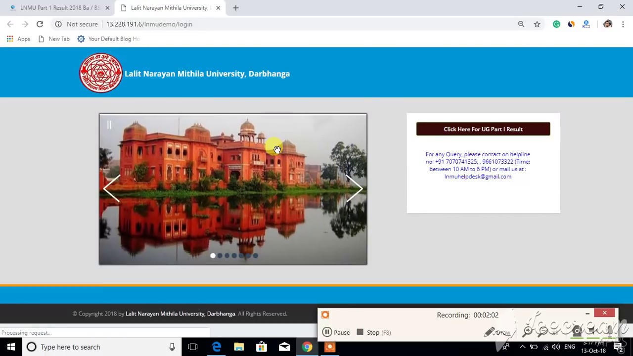Click the Type here to search box

101,347
